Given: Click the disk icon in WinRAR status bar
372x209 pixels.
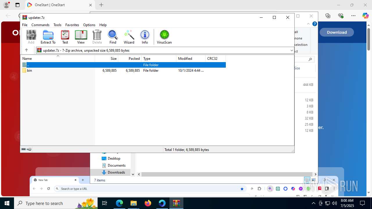Looking at the screenshot, I should tap(24, 149).
